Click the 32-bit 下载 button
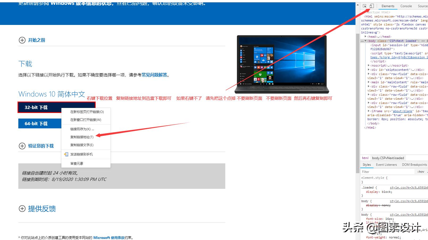Viewport: 428px width, 240px height. [57, 107]
